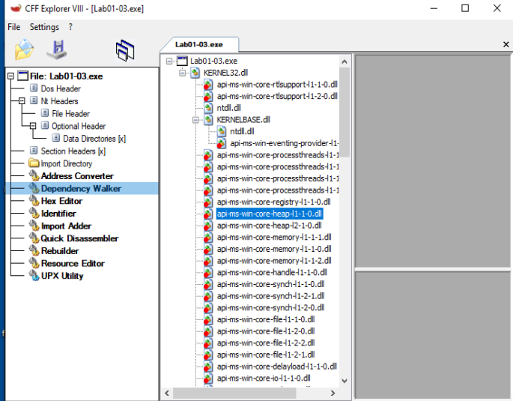Click icon beside api-ms-win-core-registry-l1-1-0.dll

[208, 202]
